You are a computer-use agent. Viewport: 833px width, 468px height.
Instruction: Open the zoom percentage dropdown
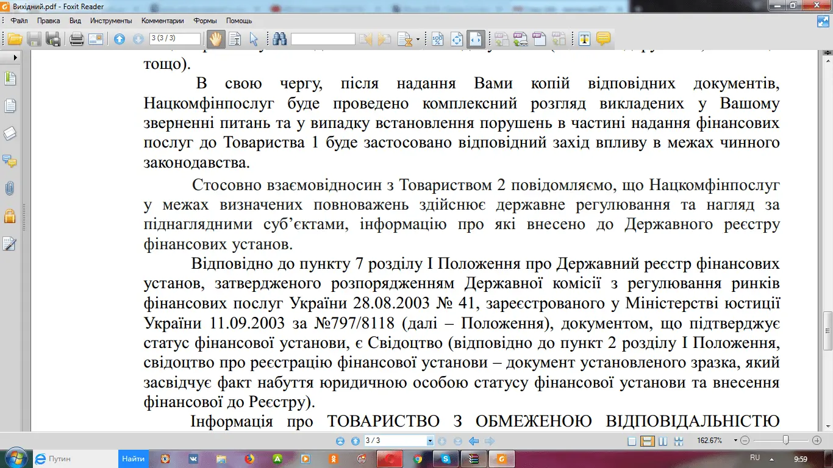tap(736, 441)
